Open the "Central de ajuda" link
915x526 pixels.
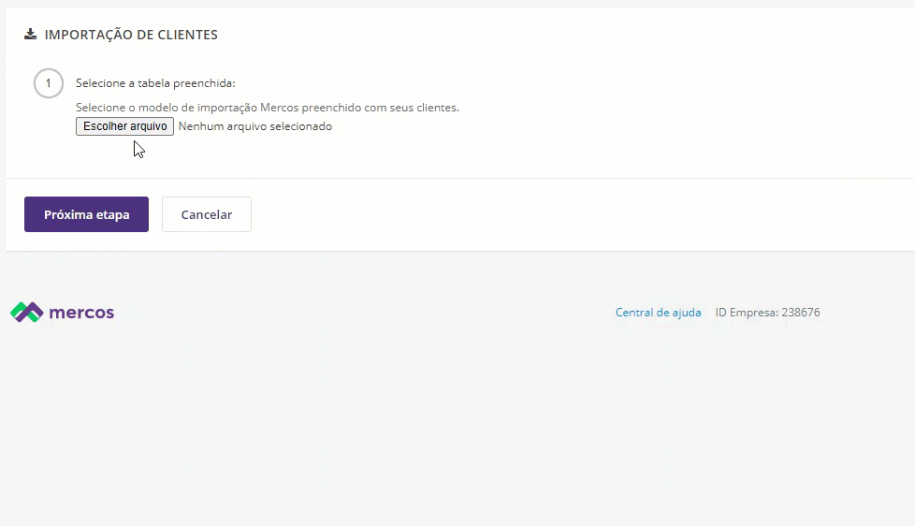click(x=658, y=313)
